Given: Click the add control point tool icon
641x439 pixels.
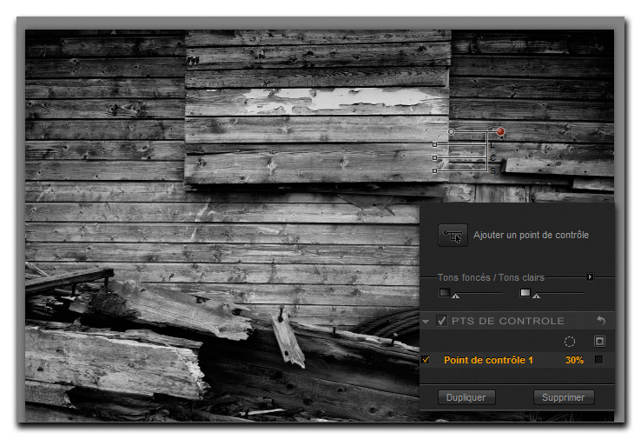Looking at the screenshot, I should [x=453, y=236].
